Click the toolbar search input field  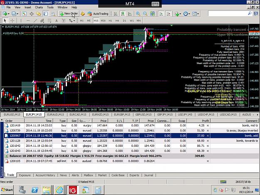228,14
